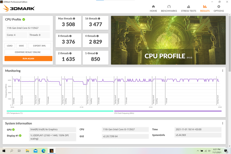The width and height of the screenshot is (231, 154).
Task: Open the Stress Tests section
Action: pos(188,7)
